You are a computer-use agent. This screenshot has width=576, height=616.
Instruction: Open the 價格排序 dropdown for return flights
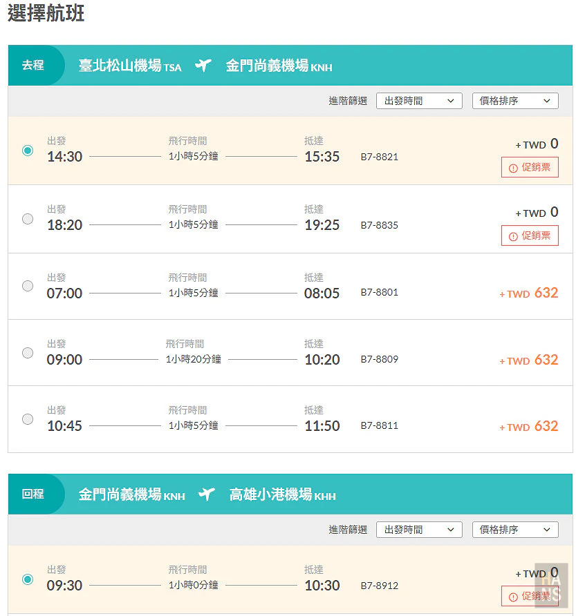(515, 530)
